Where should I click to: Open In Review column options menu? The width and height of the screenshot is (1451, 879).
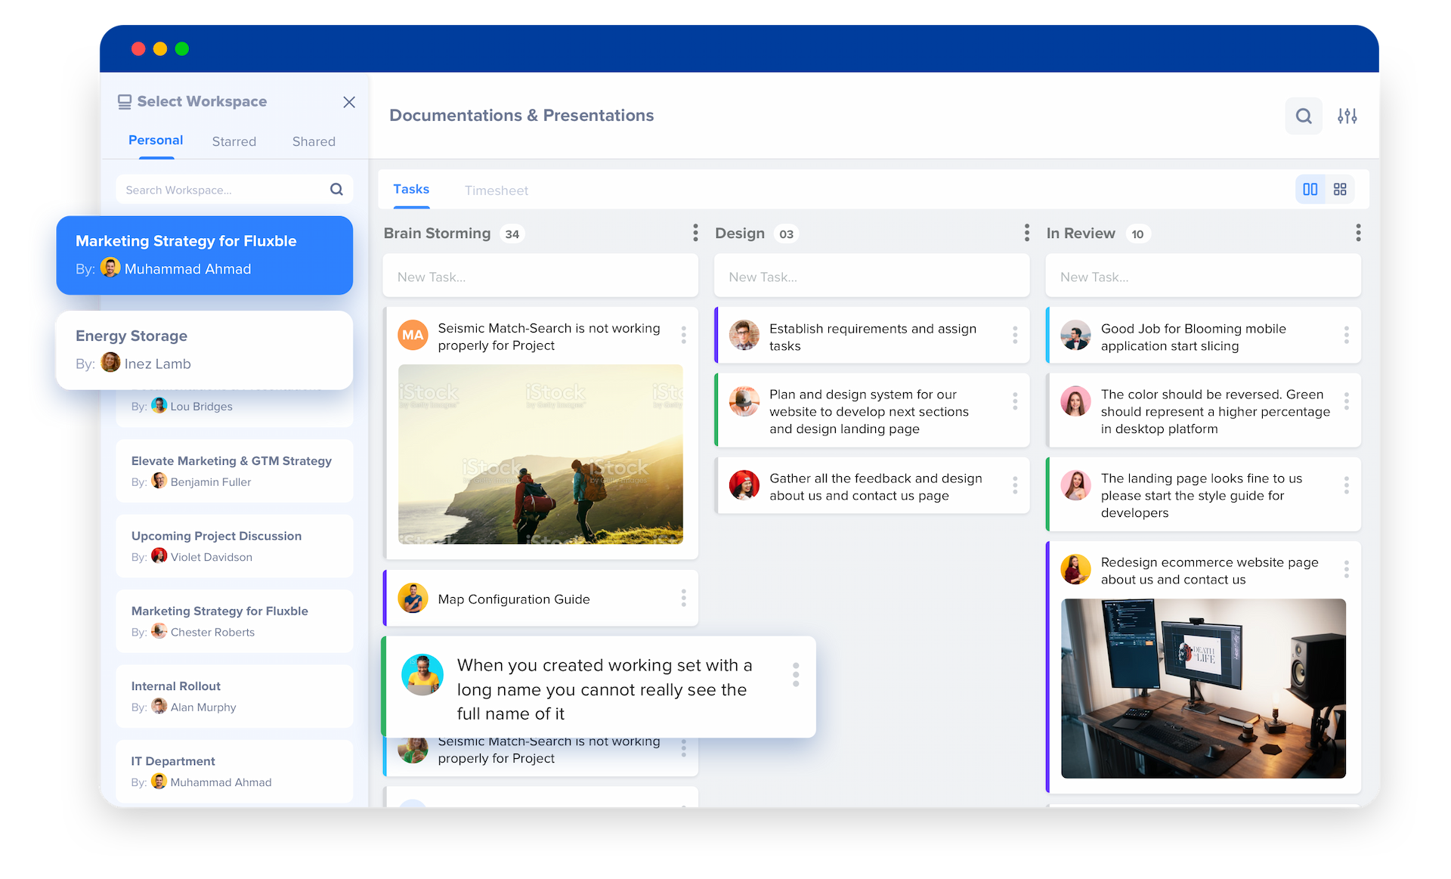tap(1358, 233)
